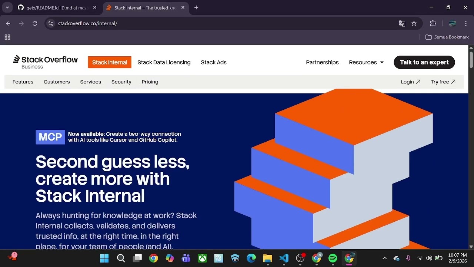474x267 pixels.
Task: Click the microphone icon in system tray
Action: click(x=408, y=258)
